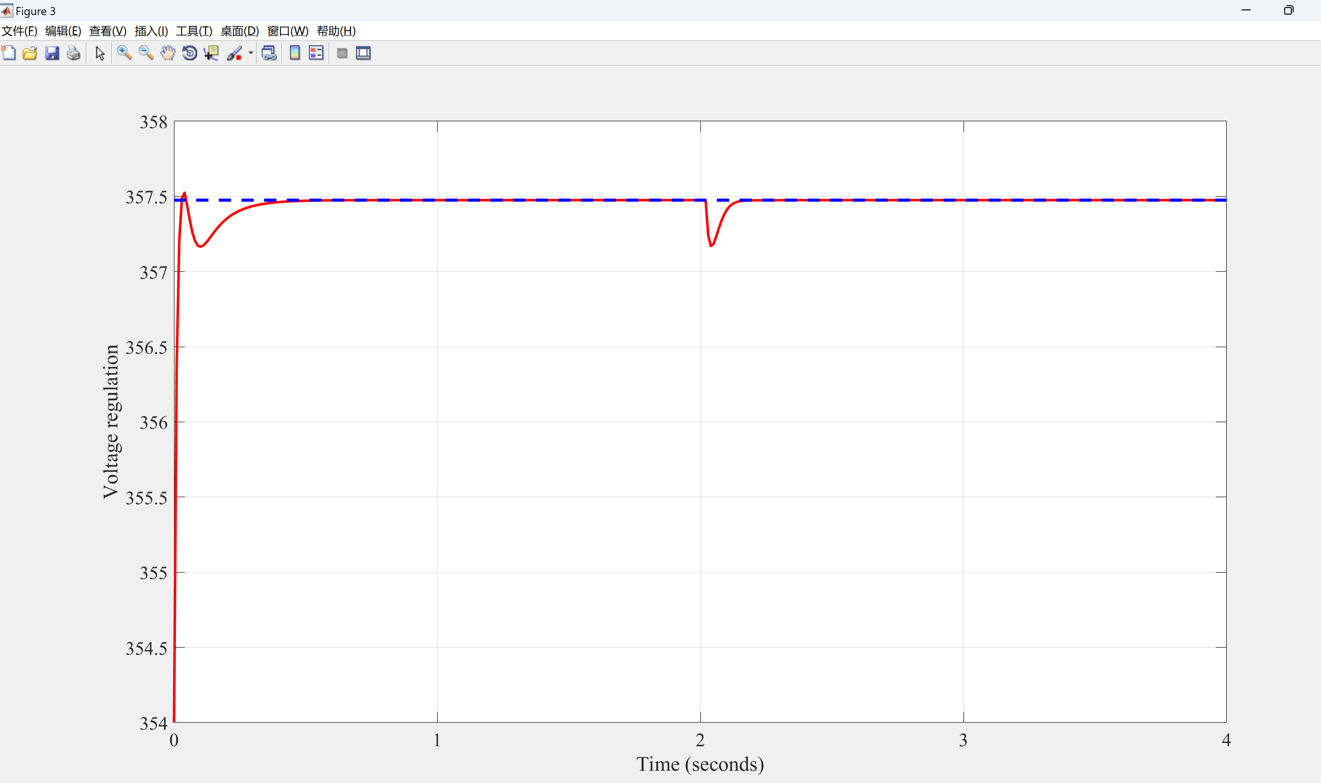
Task: Print the figure using printer icon
Action: pos(73,53)
